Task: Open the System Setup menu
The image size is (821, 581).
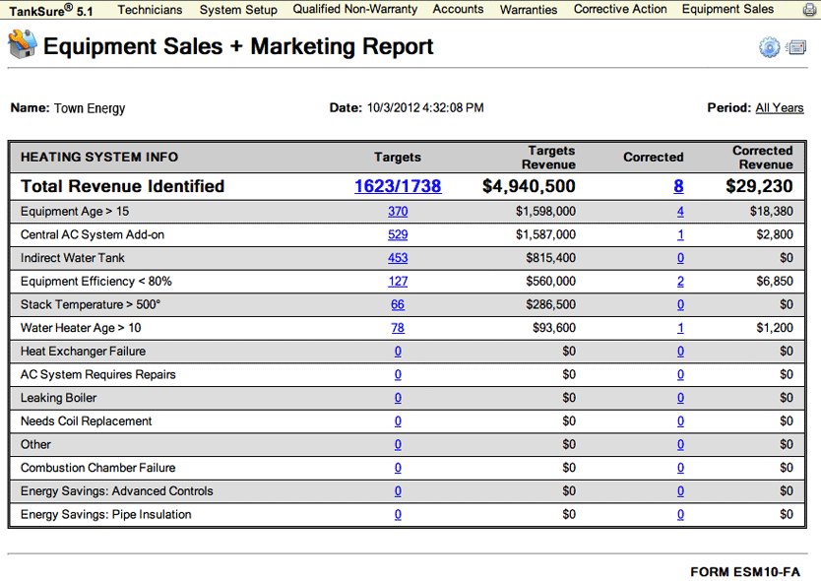Action: 238,10
